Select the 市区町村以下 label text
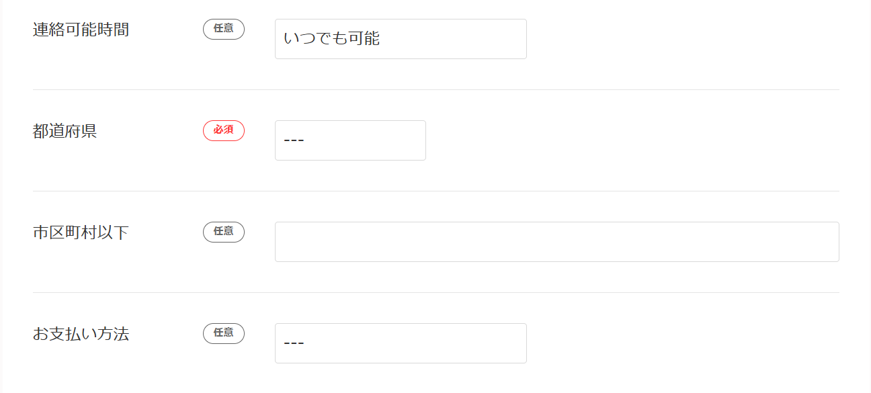The width and height of the screenshot is (871, 393). (x=81, y=232)
